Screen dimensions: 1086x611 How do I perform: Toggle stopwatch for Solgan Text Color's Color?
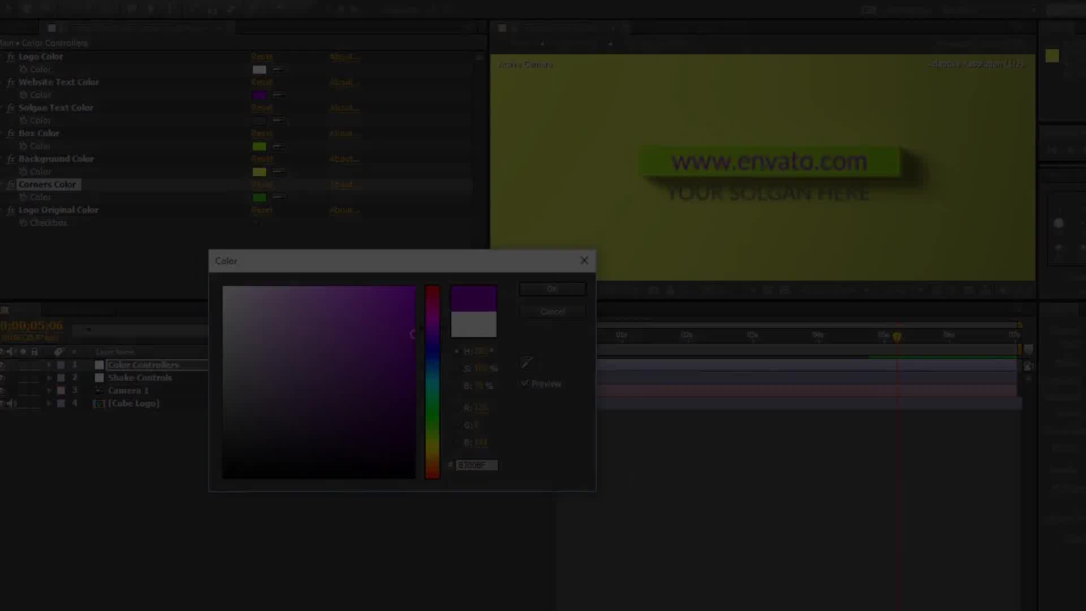tap(23, 121)
